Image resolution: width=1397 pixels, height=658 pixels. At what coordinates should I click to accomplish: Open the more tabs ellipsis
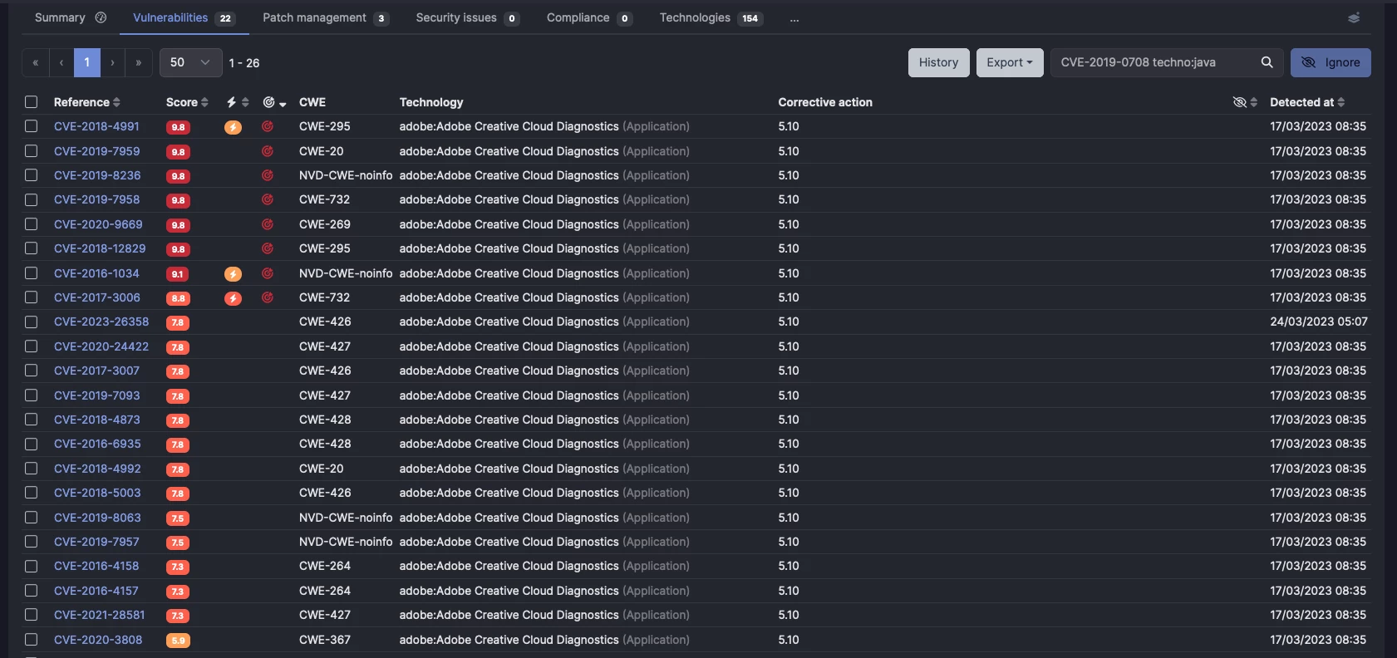pos(794,18)
